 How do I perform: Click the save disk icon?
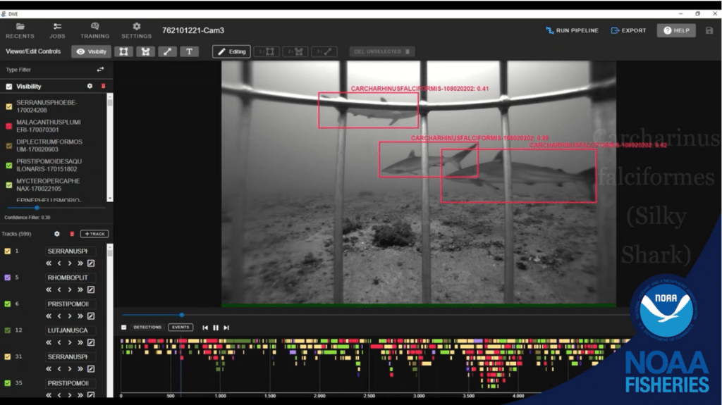[x=709, y=30]
